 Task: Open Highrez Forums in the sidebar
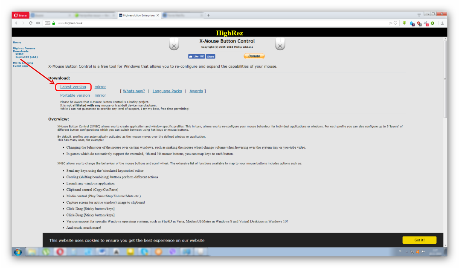pyautogui.click(x=24, y=48)
